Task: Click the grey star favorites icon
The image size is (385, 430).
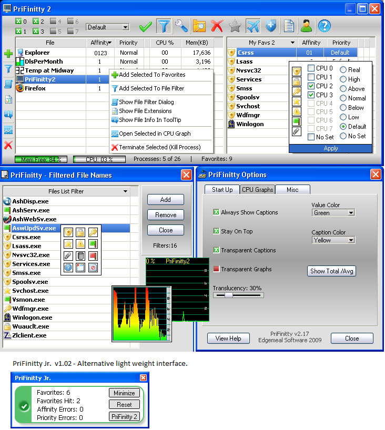Action: click(235, 26)
